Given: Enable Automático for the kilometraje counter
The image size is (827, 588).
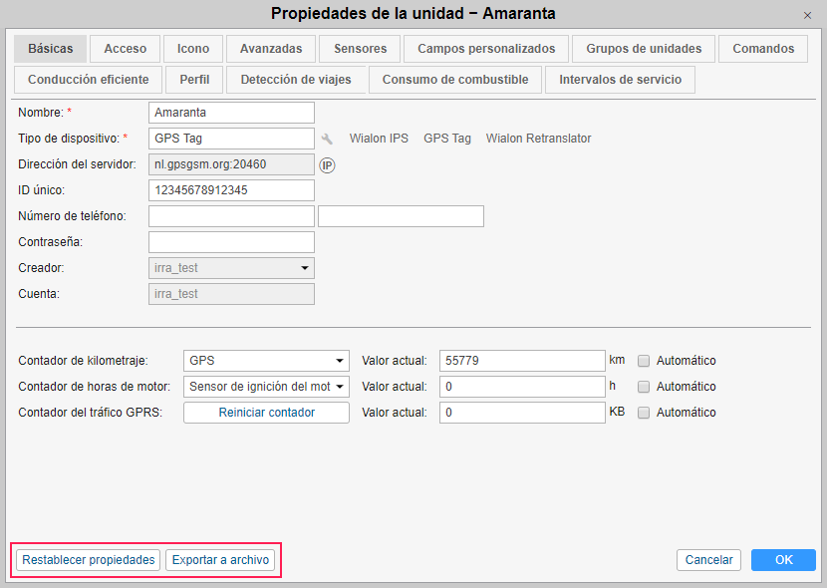Looking at the screenshot, I should coord(644,361).
